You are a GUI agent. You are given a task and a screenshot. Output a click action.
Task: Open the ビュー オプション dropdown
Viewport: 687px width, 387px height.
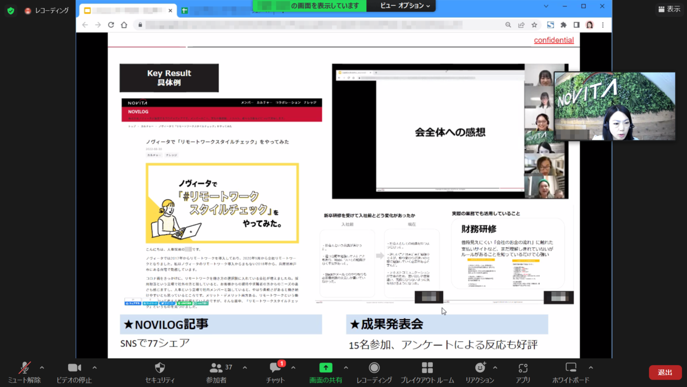coord(405,6)
